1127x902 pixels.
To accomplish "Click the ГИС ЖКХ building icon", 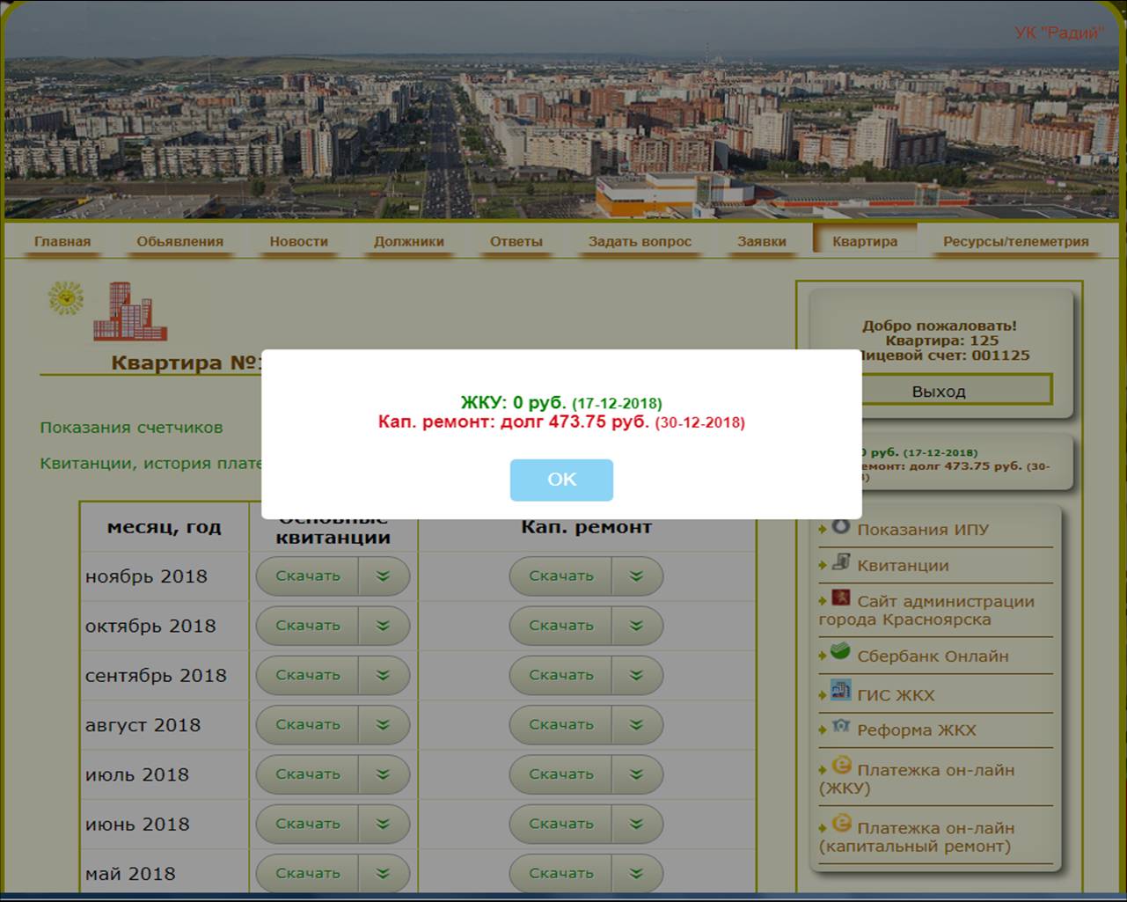I will point(841,691).
